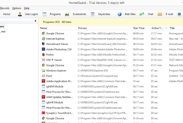Select the Paint row name
This screenshot has height=123, width=183.
tap(49, 76)
